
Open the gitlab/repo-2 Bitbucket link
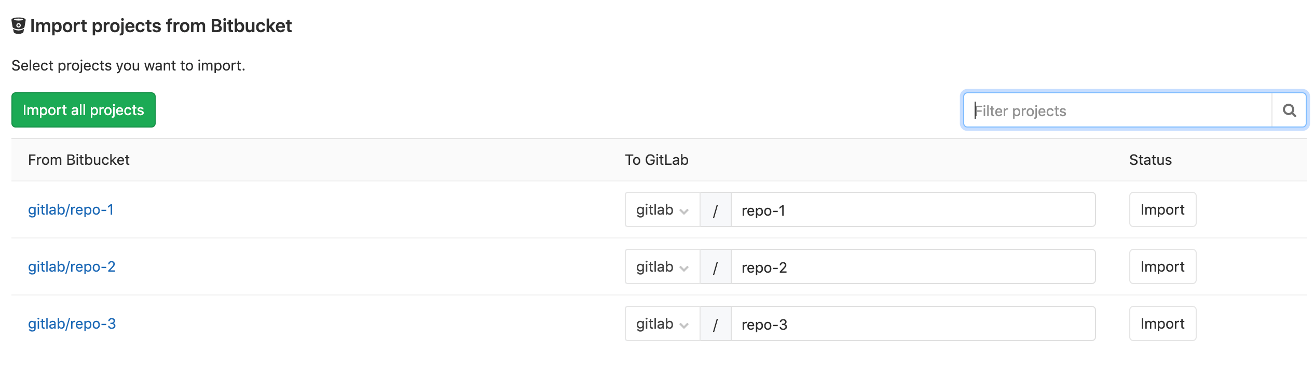[x=72, y=266]
